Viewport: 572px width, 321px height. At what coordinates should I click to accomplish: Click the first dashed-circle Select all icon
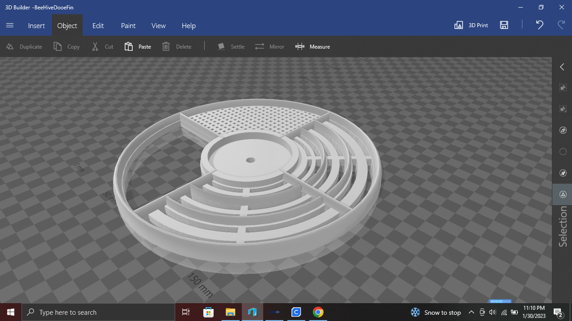(x=563, y=130)
